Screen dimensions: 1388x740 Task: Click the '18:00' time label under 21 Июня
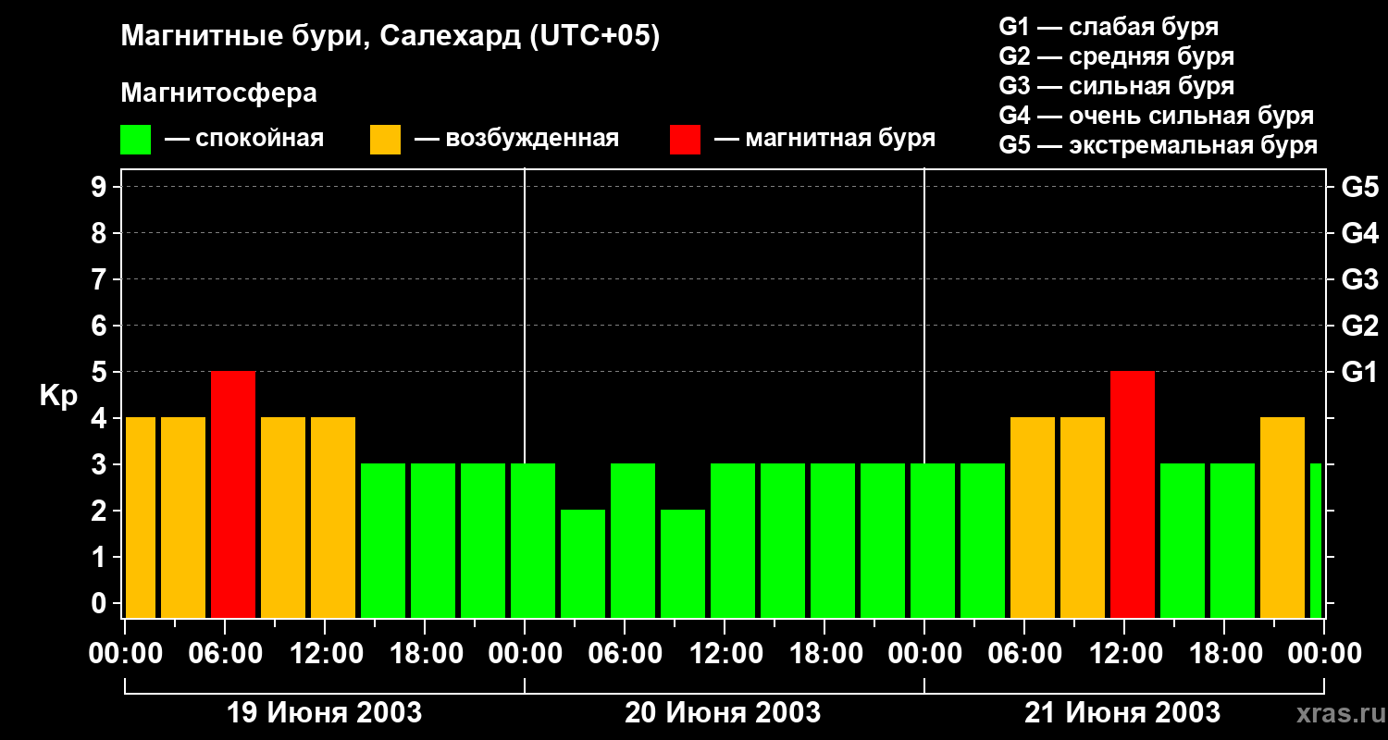1224,654
